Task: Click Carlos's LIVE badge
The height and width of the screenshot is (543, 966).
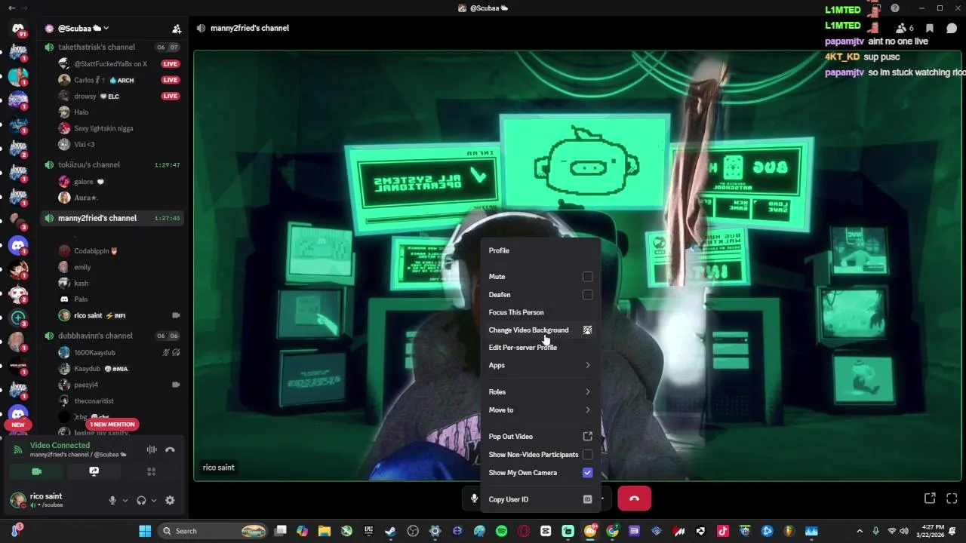Action: [x=171, y=80]
